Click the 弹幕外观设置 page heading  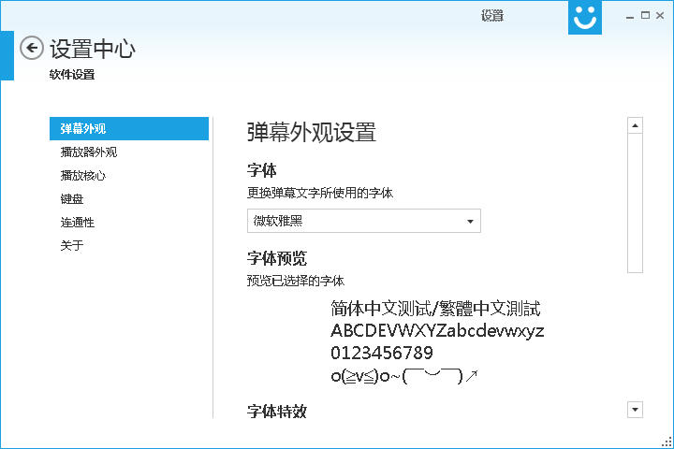[311, 131]
